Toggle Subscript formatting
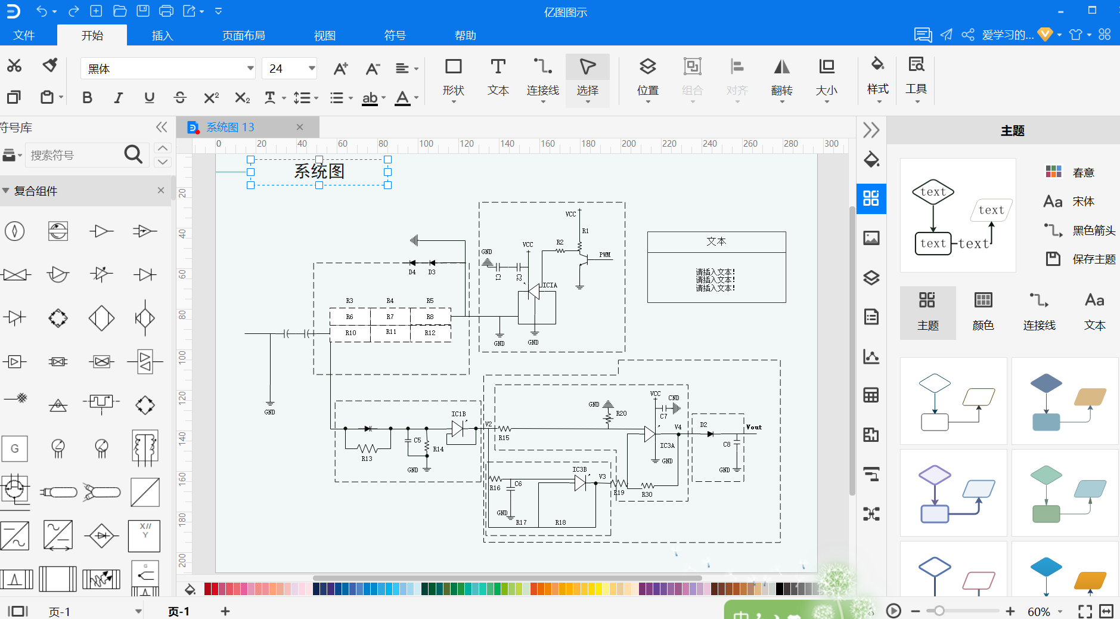This screenshot has width=1120, height=619. tap(242, 97)
